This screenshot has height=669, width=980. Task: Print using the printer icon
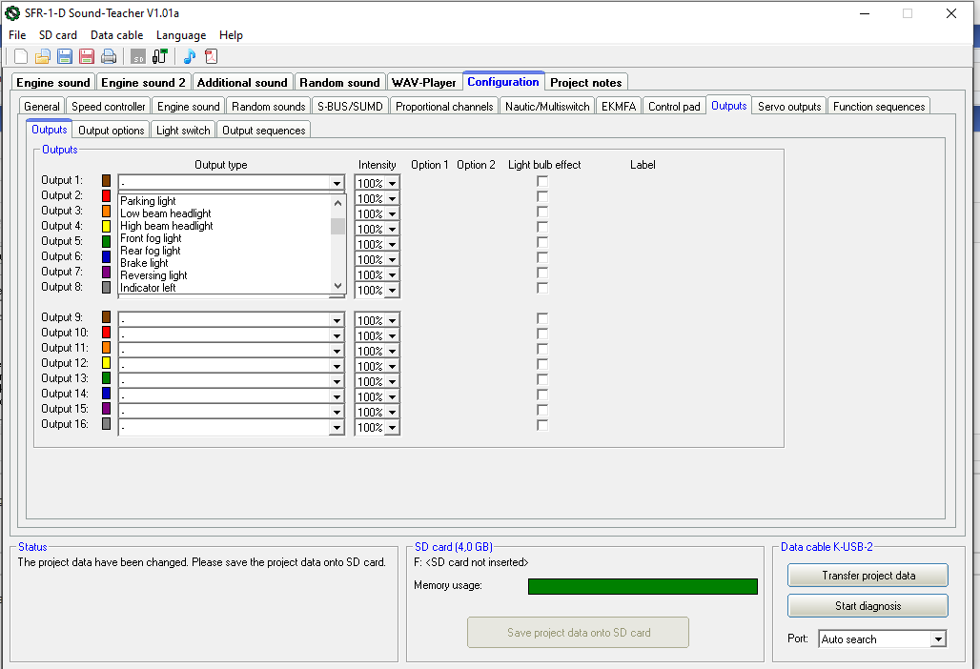(x=109, y=57)
